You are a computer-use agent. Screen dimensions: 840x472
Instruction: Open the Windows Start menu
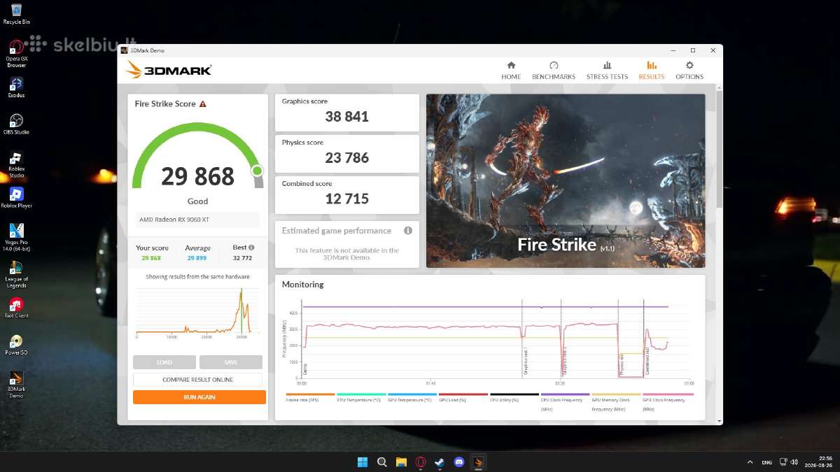(x=363, y=462)
